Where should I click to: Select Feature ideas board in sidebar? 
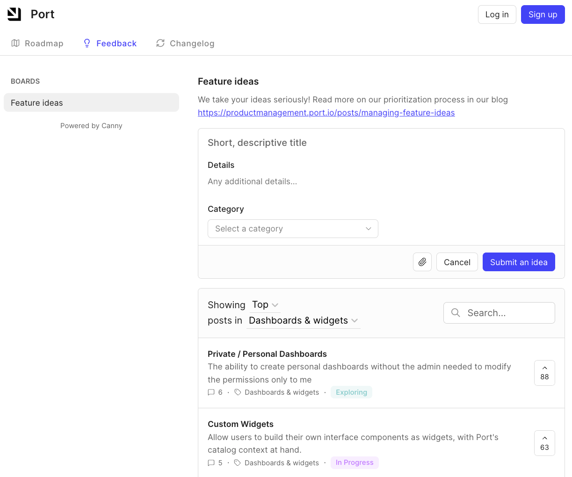coord(91,102)
